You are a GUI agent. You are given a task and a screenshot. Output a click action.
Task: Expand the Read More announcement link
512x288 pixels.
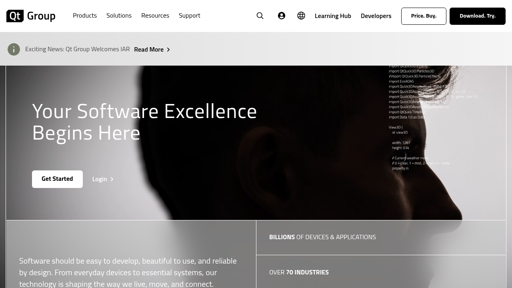149,49
